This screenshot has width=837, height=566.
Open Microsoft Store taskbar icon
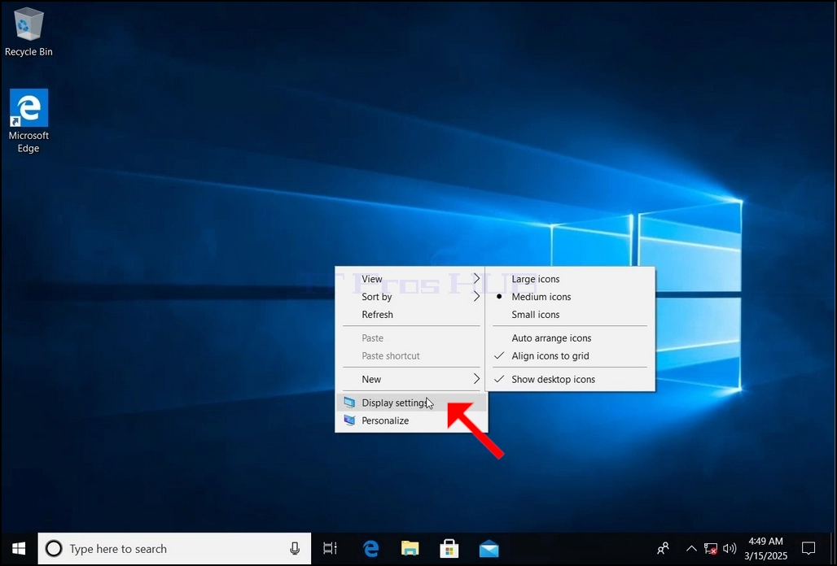(x=449, y=548)
